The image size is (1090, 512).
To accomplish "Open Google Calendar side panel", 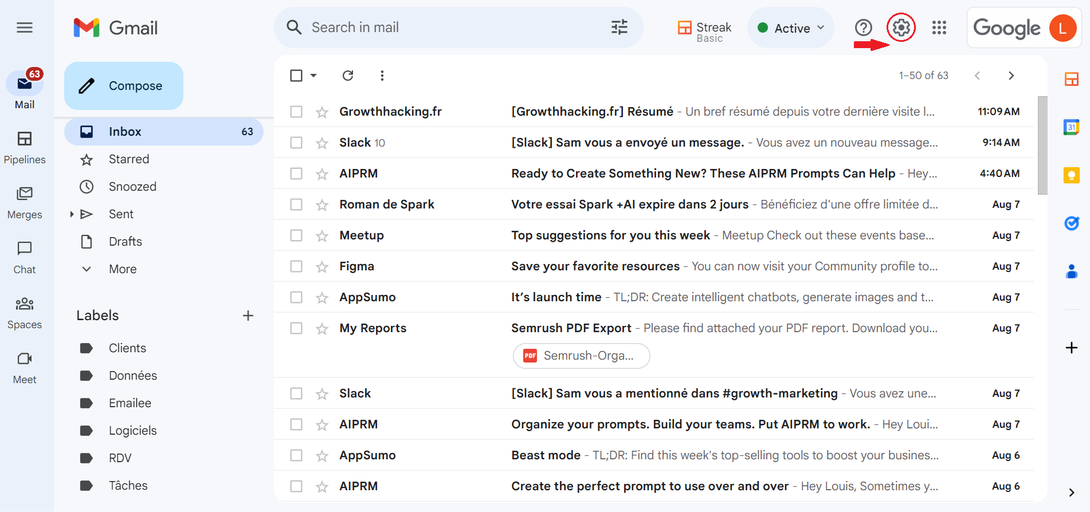I will (x=1071, y=127).
